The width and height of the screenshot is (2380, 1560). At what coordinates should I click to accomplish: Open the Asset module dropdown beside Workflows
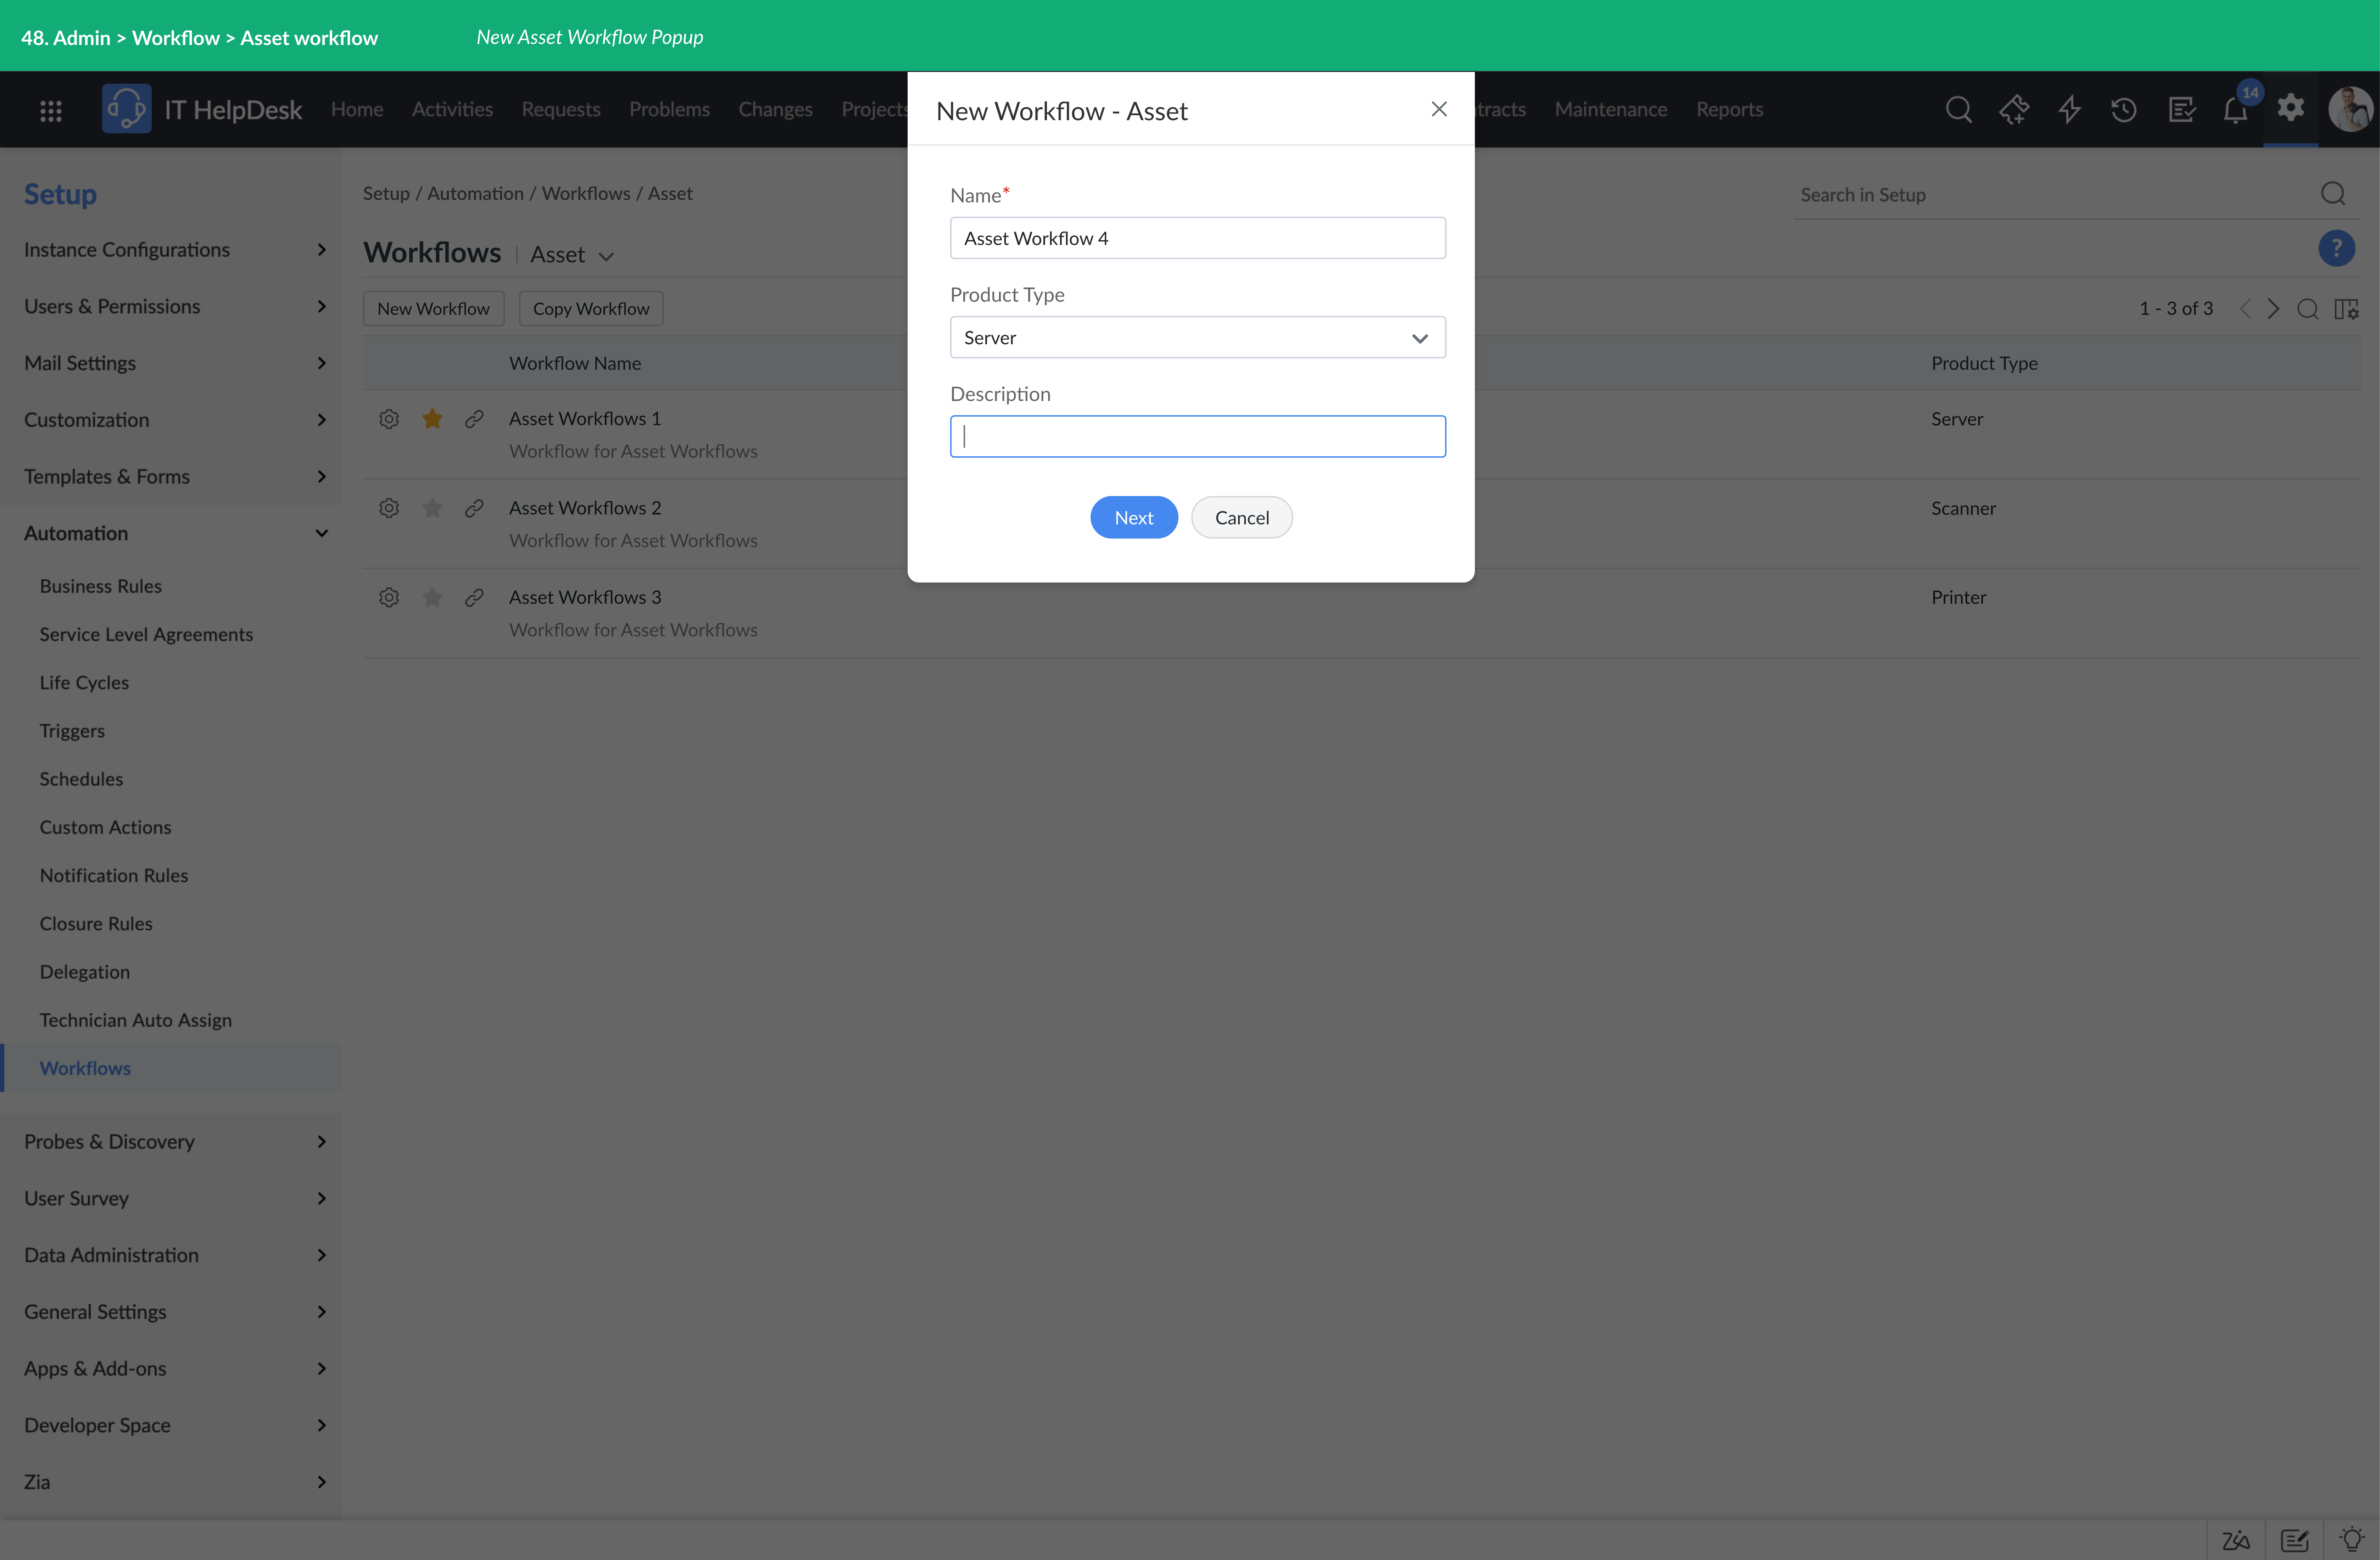[x=572, y=255]
